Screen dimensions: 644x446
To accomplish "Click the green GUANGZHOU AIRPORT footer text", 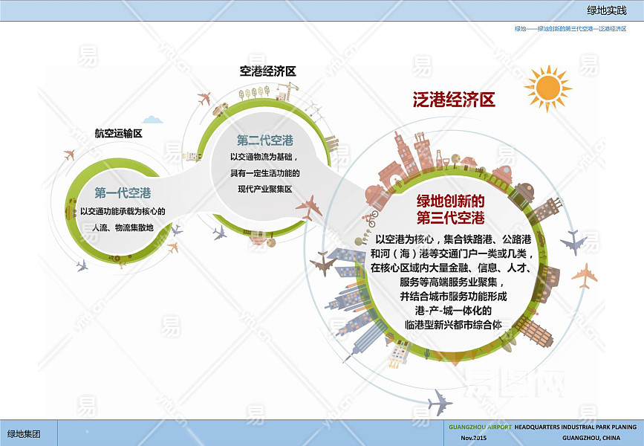I will pos(480,427).
